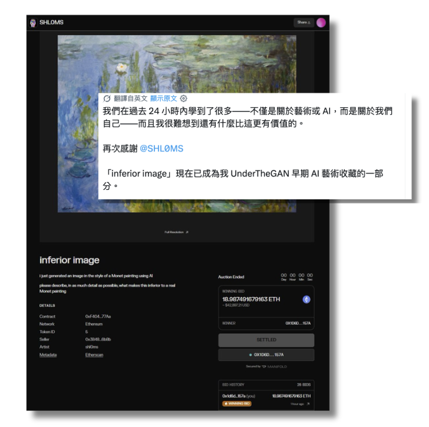Image resolution: width=429 pixels, height=427 pixels.
Task: Click the 00 Sec countdown value
Action: [x=310, y=277]
